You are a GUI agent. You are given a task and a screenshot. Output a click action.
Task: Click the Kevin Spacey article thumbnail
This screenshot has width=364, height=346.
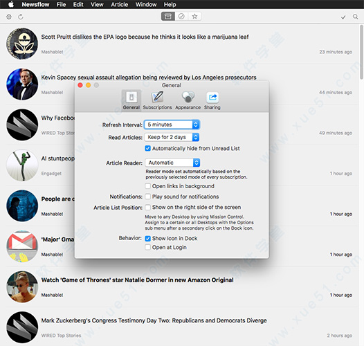(22, 84)
